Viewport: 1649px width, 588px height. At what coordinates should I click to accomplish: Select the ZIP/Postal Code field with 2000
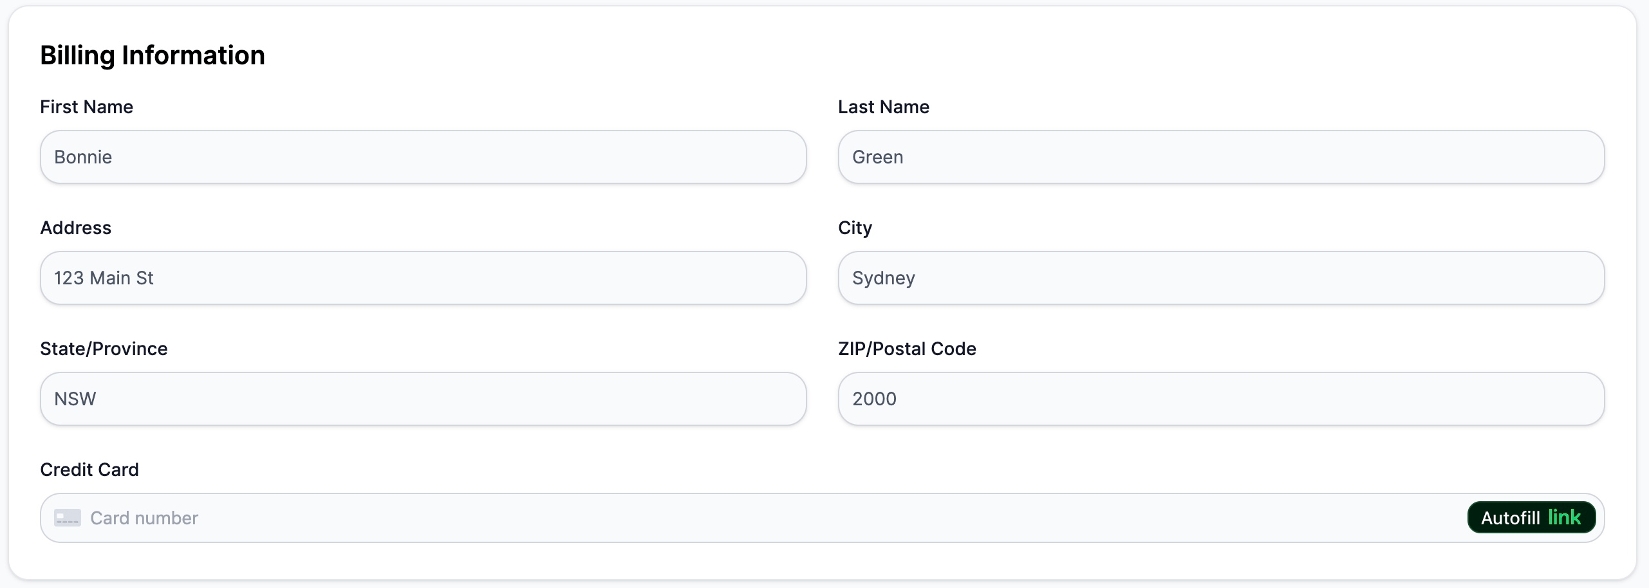pos(1220,398)
